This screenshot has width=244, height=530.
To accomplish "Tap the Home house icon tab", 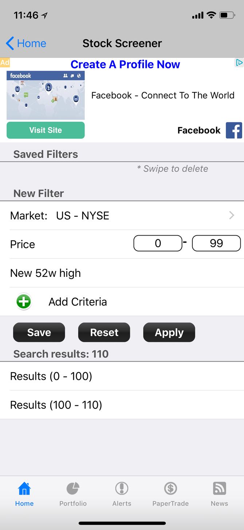I will click(x=24, y=494).
